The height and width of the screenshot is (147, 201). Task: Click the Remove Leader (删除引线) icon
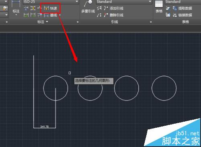pos(106,15)
